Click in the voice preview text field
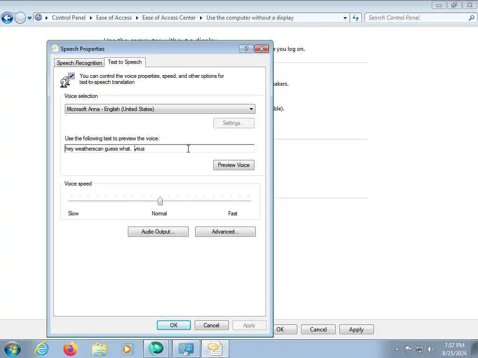Image resolution: width=478 pixels, height=358 pixels. [159, 149]
